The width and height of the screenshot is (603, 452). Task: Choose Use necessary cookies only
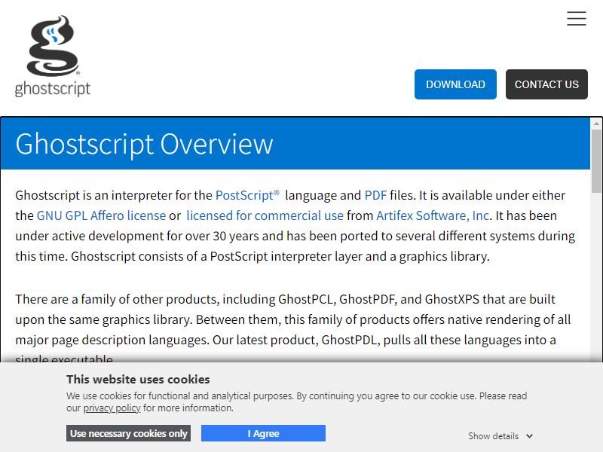pyautogui.click(x=128, y=433)
